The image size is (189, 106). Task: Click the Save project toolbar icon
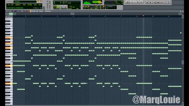click(151, 3)
